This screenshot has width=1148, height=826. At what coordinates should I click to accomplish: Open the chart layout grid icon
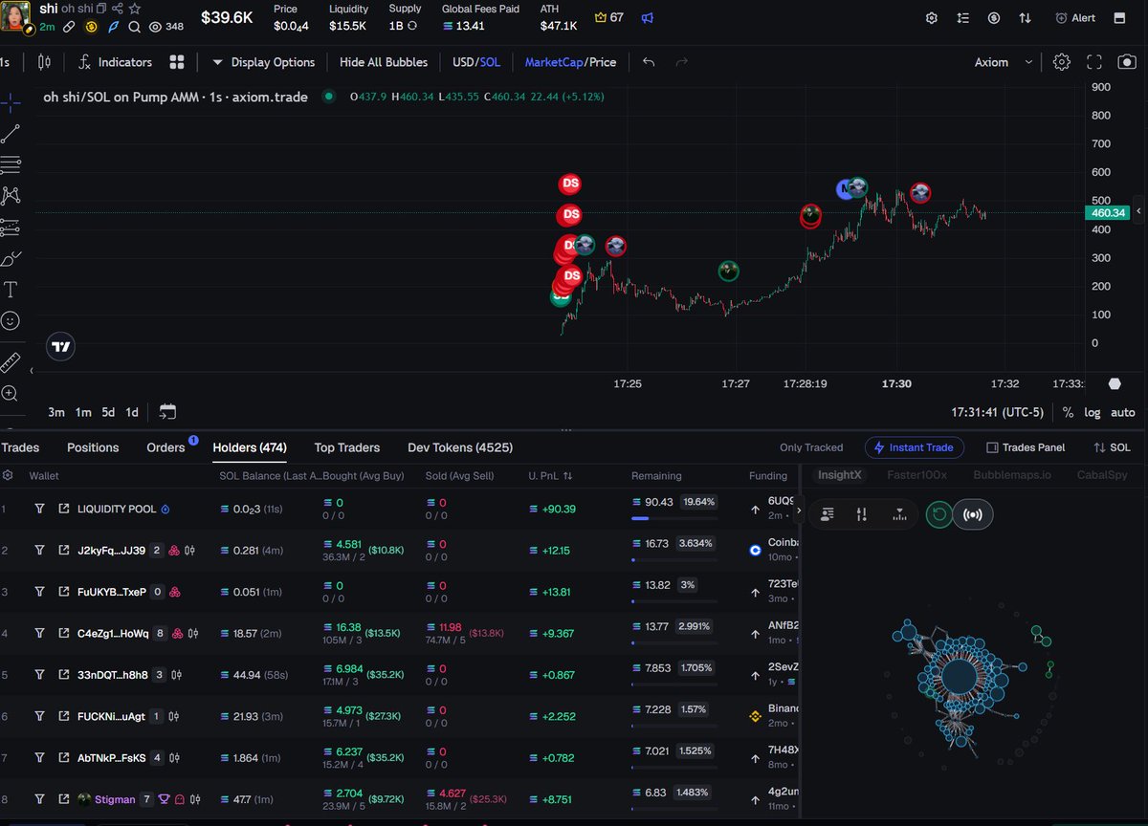pyautogui.click(x=176, y=62)
